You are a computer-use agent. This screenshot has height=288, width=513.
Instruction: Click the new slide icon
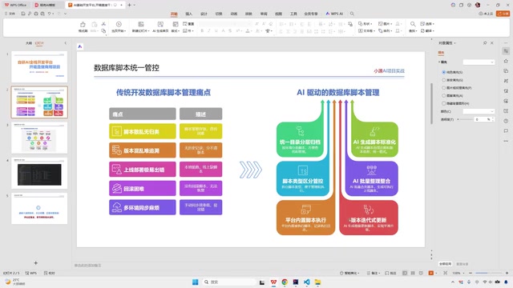(141, 25)
